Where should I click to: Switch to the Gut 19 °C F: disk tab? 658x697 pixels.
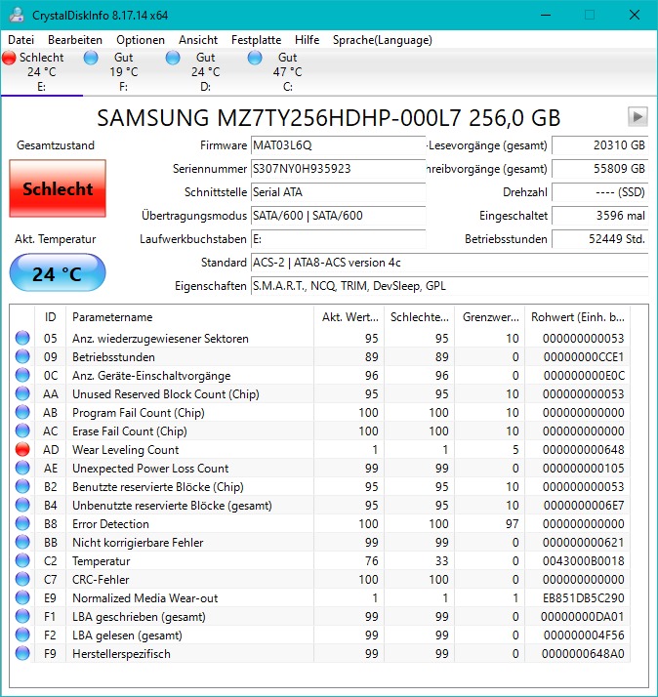coord(123,71)
